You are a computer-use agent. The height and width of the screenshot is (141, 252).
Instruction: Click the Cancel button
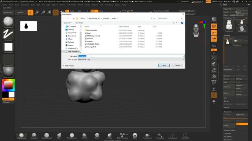coord(177,65)
